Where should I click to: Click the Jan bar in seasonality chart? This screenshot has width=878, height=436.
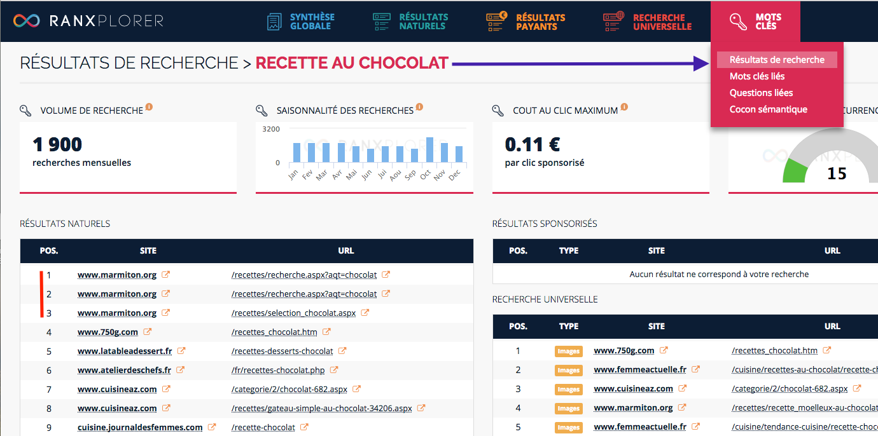pyautogui.click(x=296, y=153)
